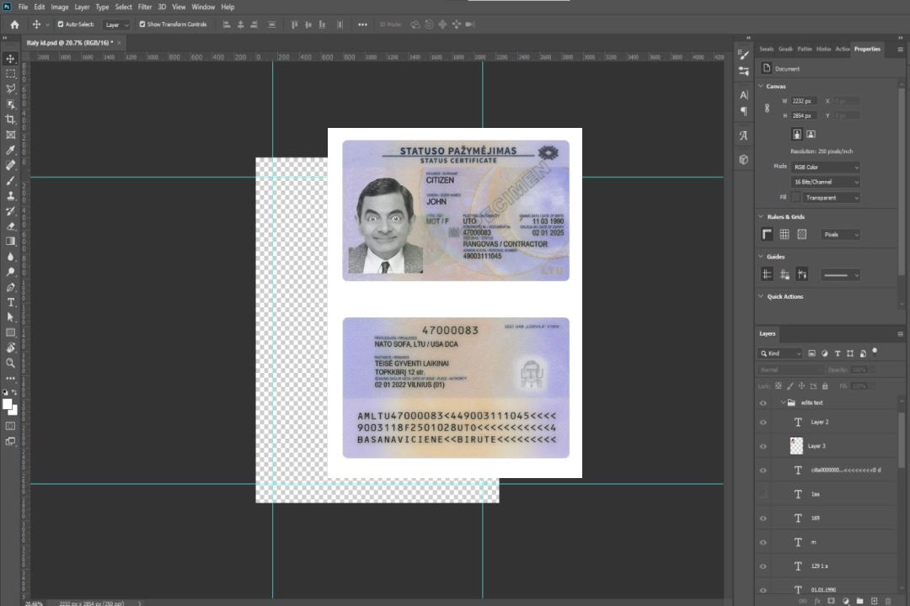Click the adjustment layer icon at Layers bottom
The height and width of the screenshot is (606, 910).
[x=846, y=601]
